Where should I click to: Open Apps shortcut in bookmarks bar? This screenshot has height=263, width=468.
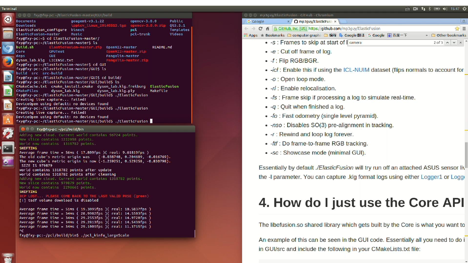coord(251,35)
